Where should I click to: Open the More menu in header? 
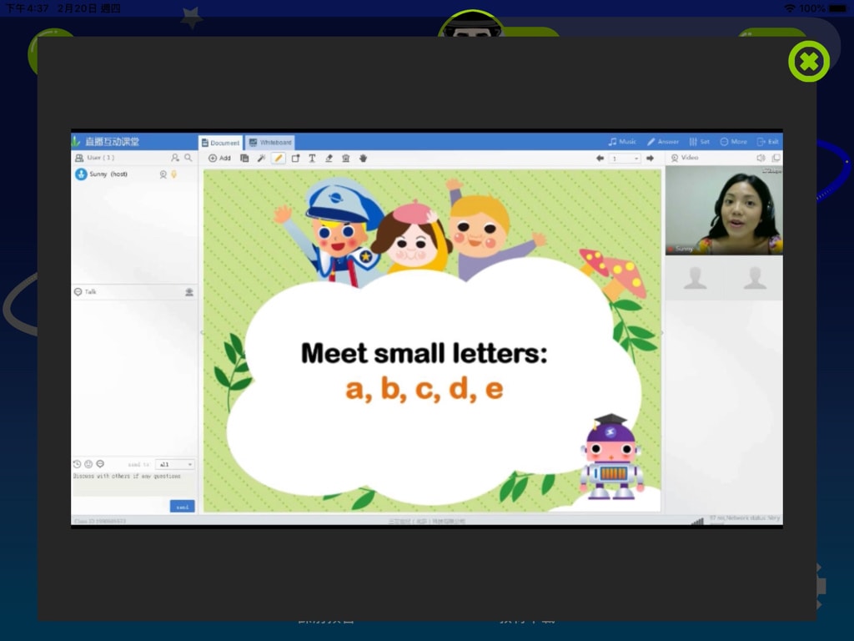733,142
